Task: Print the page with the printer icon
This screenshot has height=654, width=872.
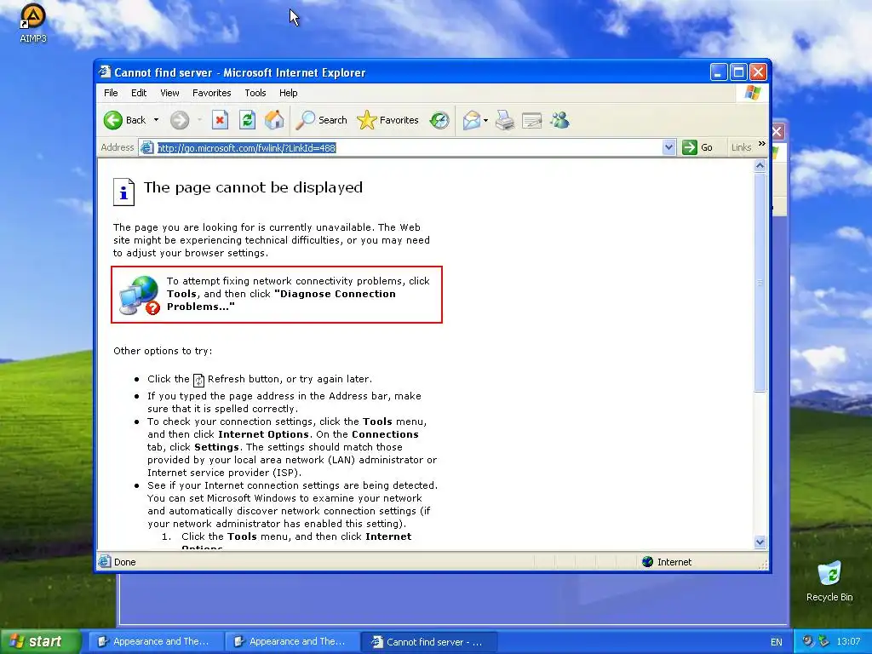Action: (505, 120)
